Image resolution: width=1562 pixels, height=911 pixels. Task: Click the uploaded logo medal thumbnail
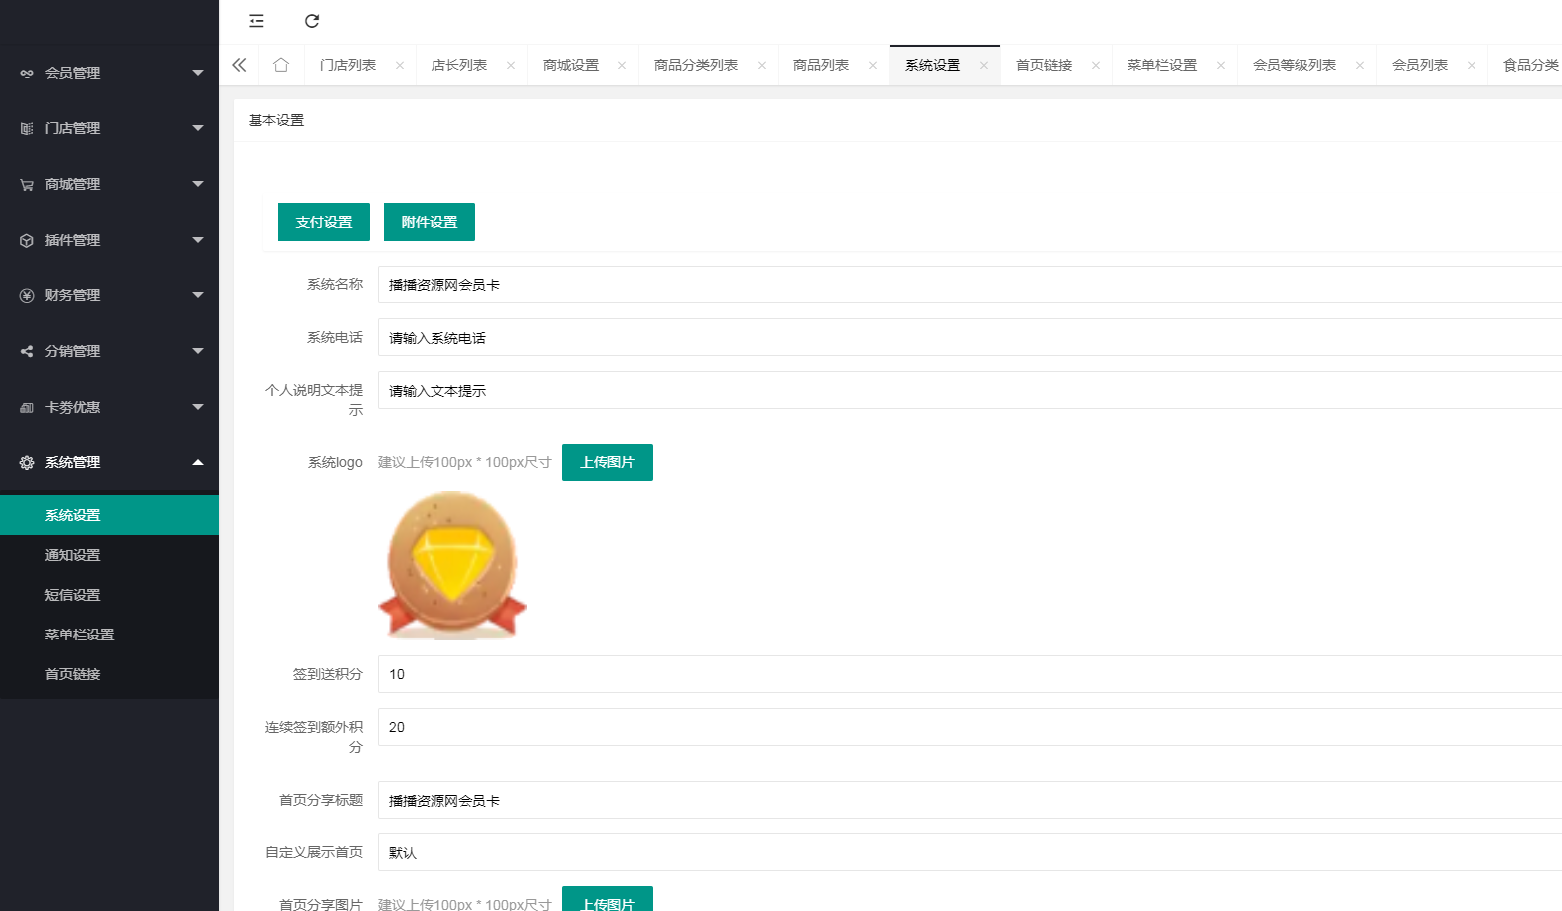(452, 566)
